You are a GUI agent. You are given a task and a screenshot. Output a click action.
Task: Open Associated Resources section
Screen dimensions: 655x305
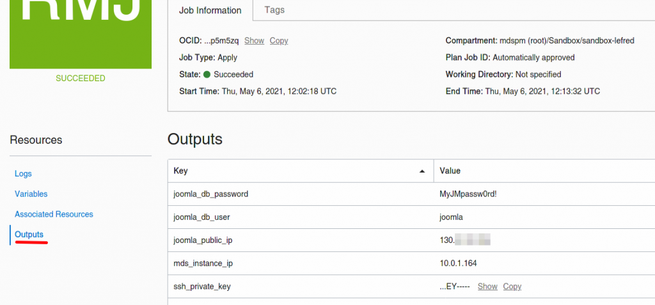(x=54, y=214)
